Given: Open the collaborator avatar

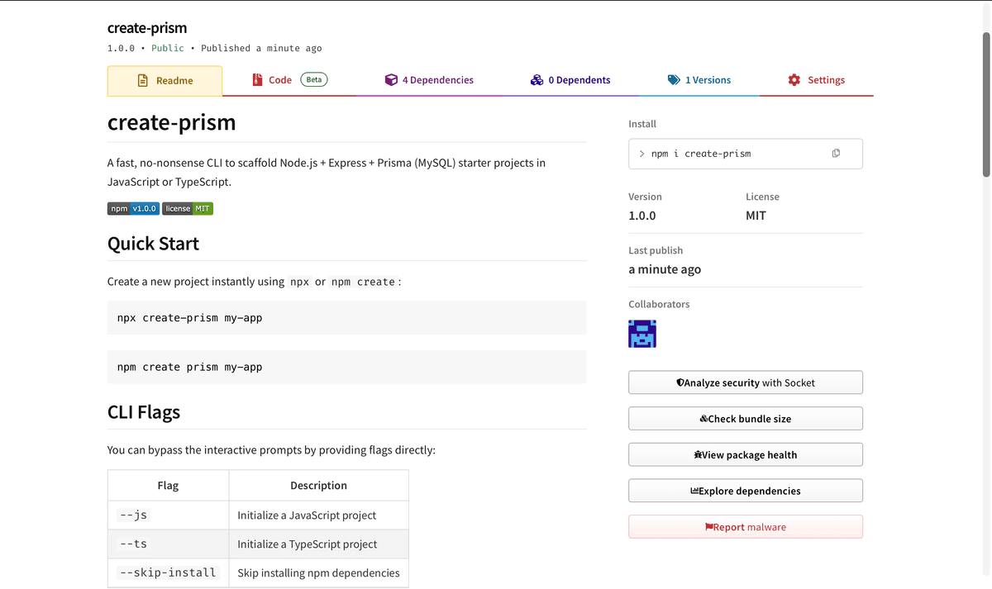Looking at the screenshot, I should 642,334.
